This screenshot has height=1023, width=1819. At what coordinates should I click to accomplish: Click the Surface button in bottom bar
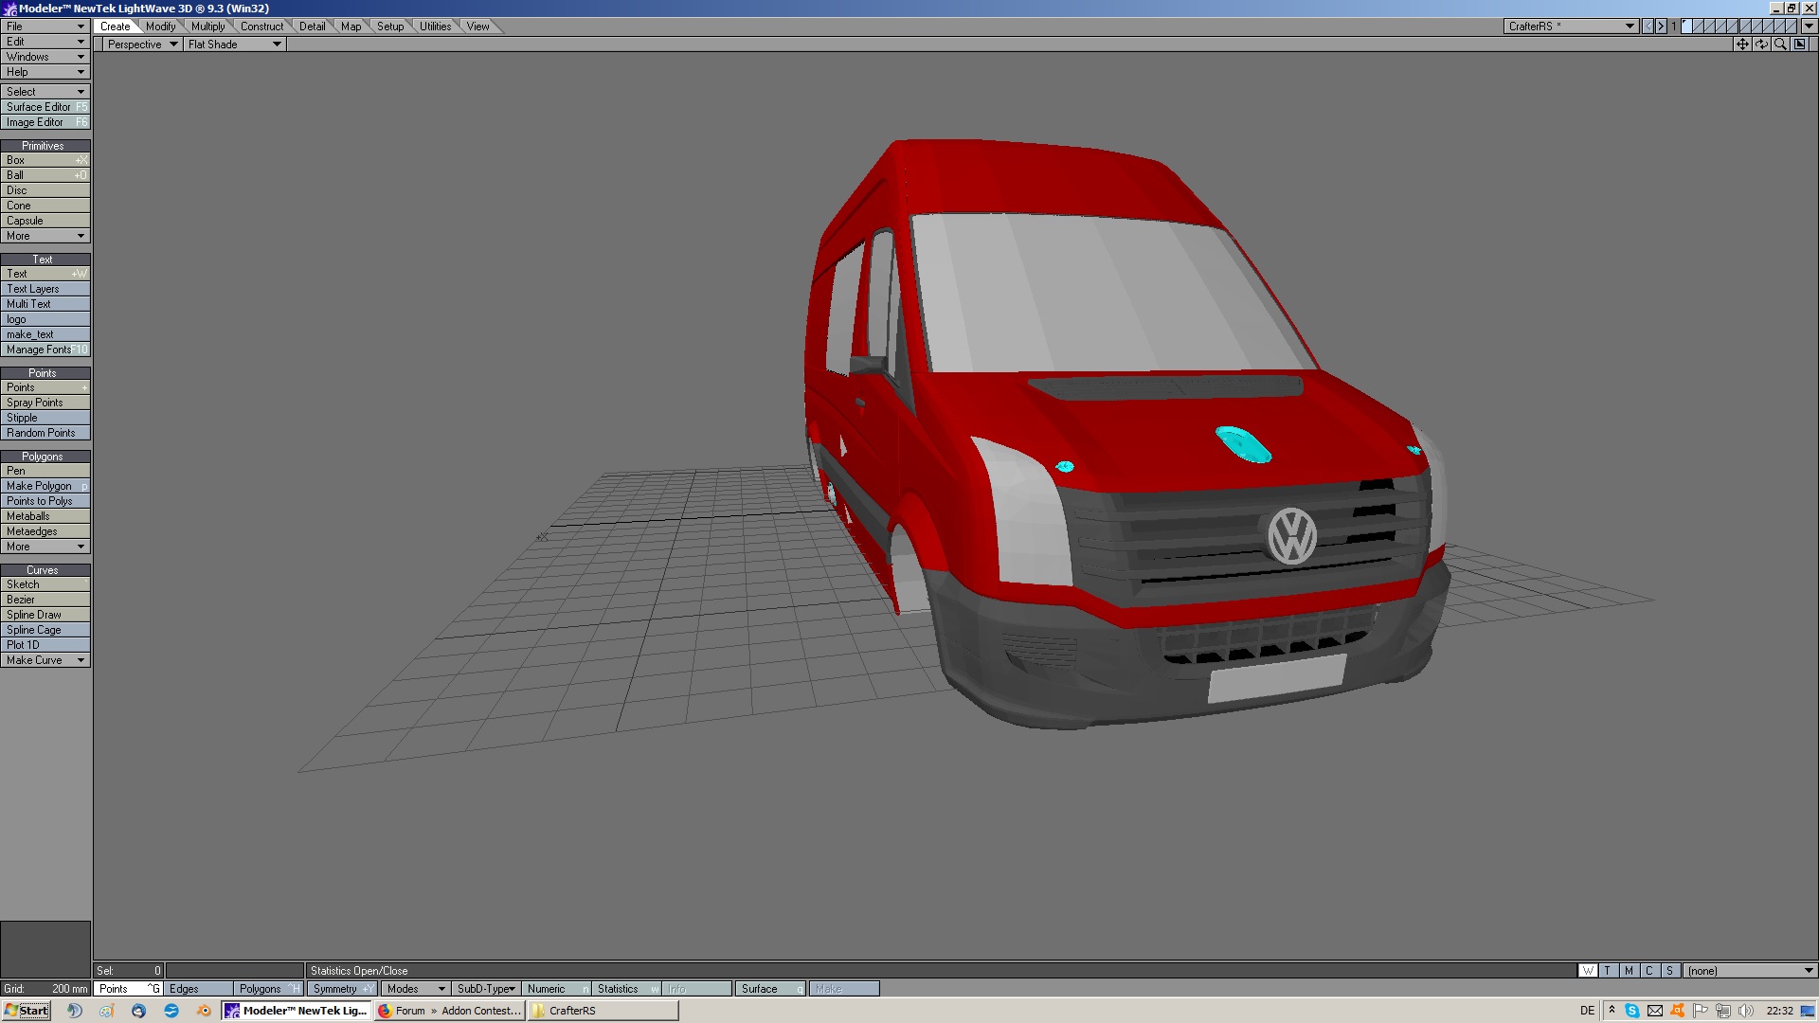(770, 989)
